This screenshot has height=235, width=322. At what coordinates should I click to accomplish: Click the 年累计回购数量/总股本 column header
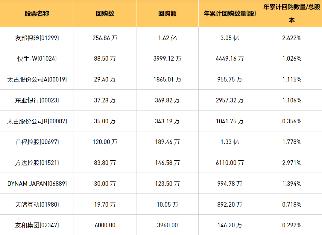click(291, 14)
